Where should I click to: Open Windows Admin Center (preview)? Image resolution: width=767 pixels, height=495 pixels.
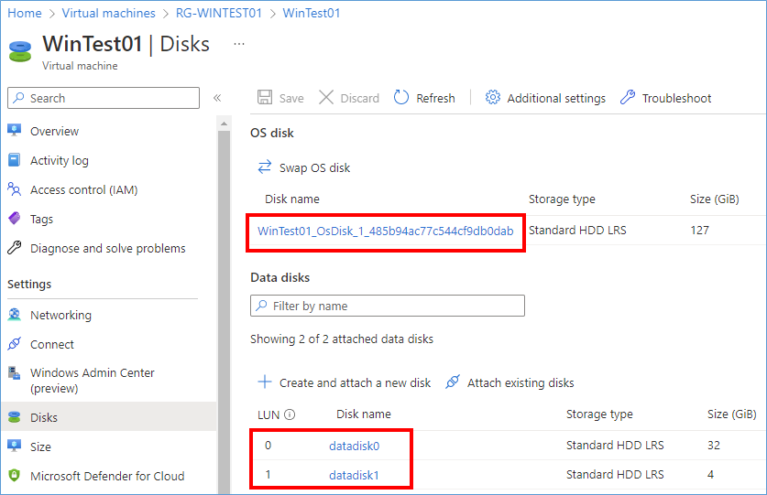click(92, 381)
